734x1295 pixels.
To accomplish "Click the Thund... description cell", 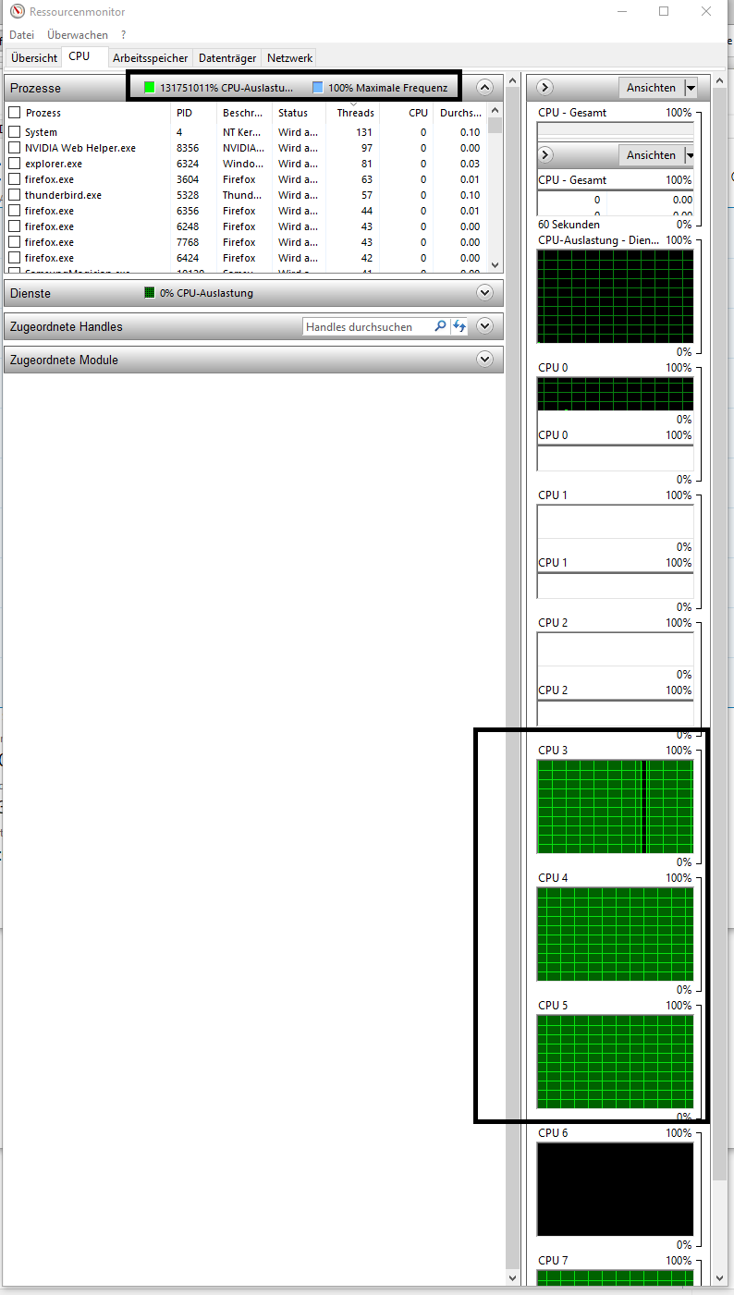I will click(x=242, y=195).
